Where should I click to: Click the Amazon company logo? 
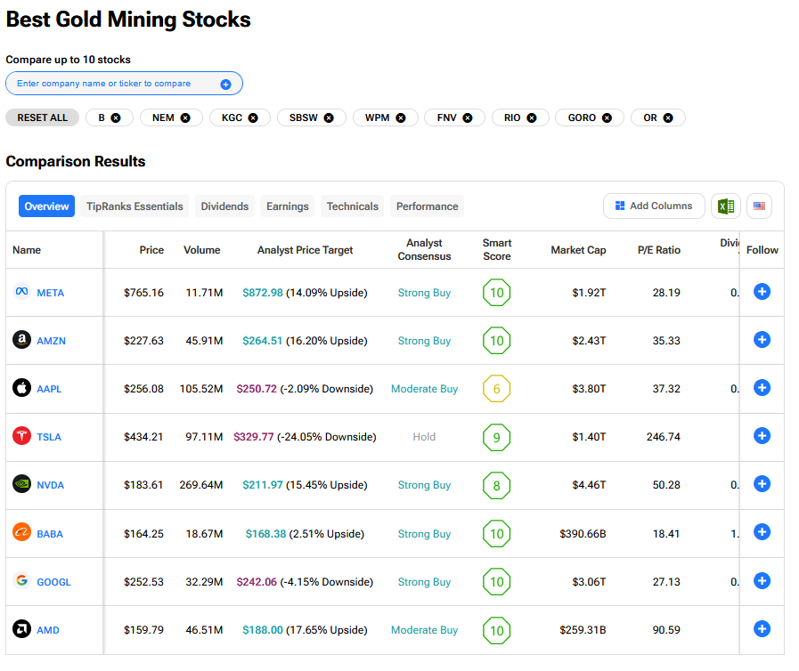21,340
